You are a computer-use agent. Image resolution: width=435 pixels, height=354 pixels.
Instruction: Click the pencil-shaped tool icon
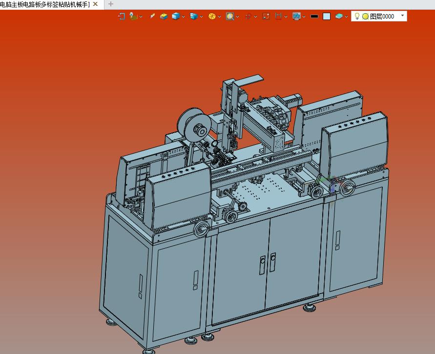152,16
